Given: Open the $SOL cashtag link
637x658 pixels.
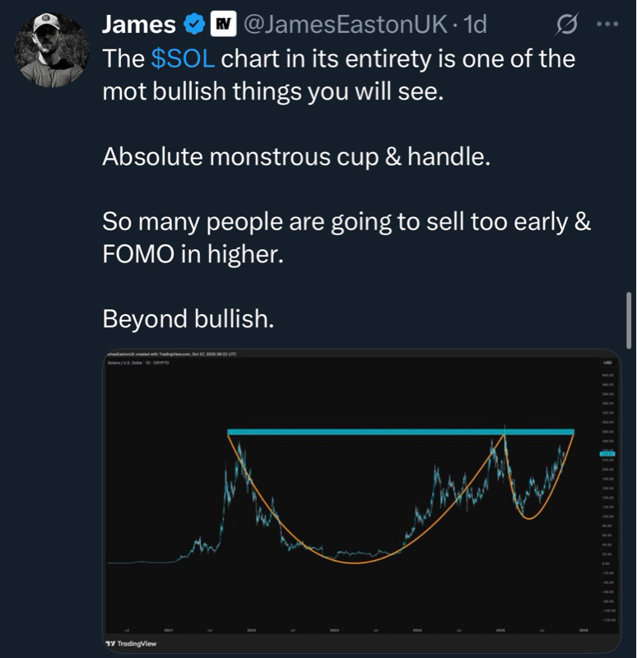Looking at the screenshot, I should click(x=184, y=60).
